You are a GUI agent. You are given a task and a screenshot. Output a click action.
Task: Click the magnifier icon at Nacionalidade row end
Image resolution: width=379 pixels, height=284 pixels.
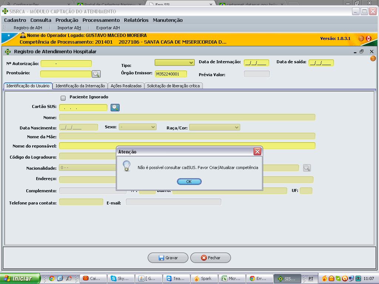pos(306,168)
